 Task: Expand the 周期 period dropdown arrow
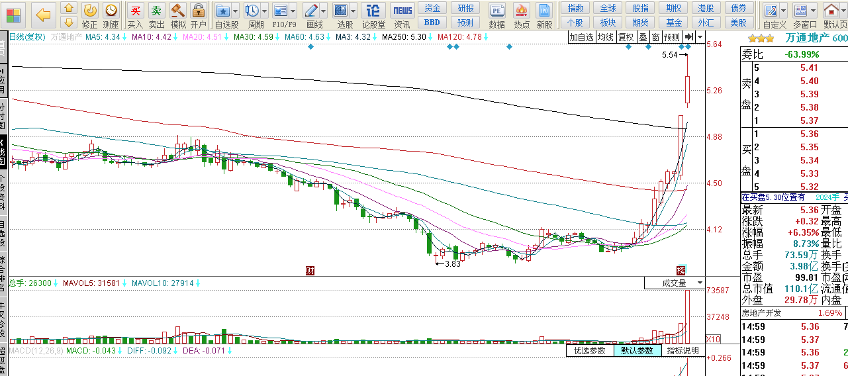(x=265, y=11)
